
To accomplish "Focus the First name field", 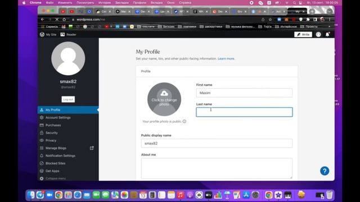I will coord(244,93).
